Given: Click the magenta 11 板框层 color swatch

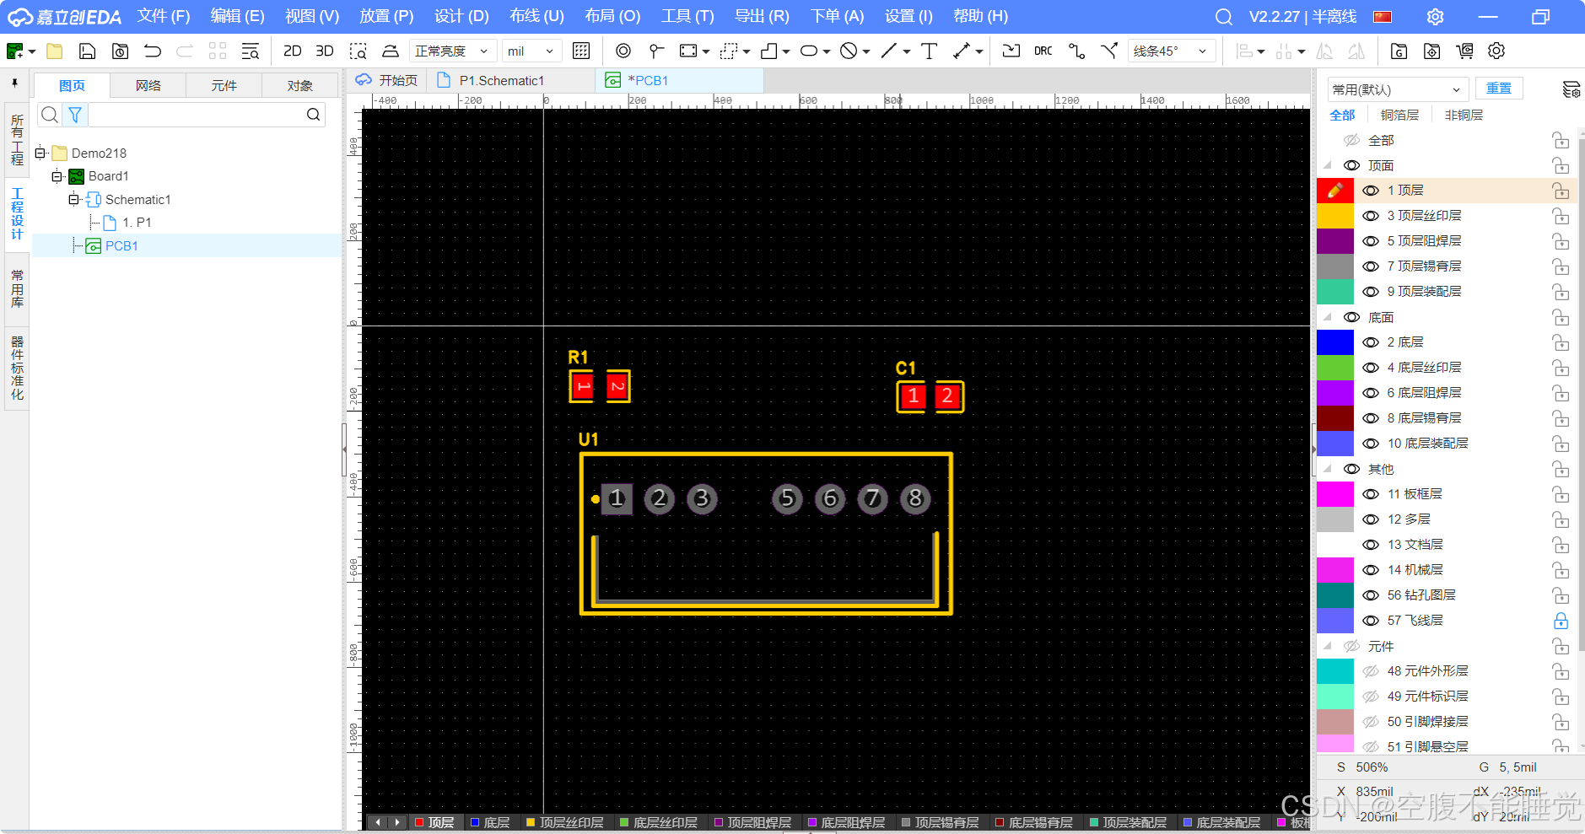Looking at the screenshot, I should [x=1335, y=494].
